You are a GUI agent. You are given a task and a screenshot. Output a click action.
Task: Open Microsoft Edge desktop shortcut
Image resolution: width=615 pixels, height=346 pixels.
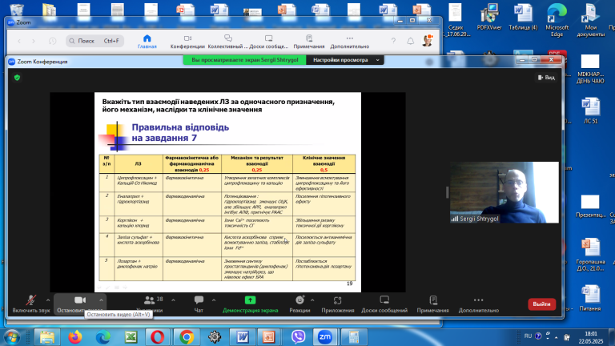click(x=557, y=19)
